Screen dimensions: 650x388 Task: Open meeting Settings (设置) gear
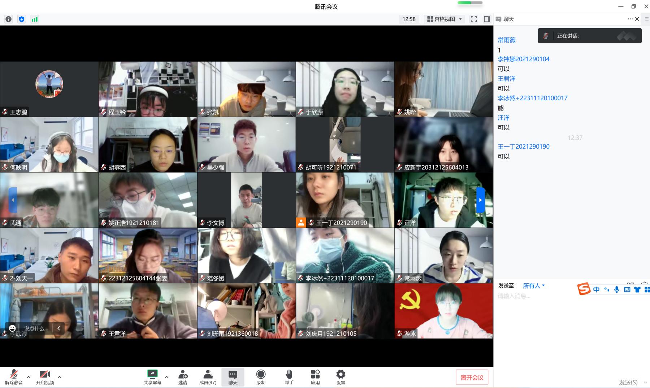pyautogui.click(x=341, y=377)
